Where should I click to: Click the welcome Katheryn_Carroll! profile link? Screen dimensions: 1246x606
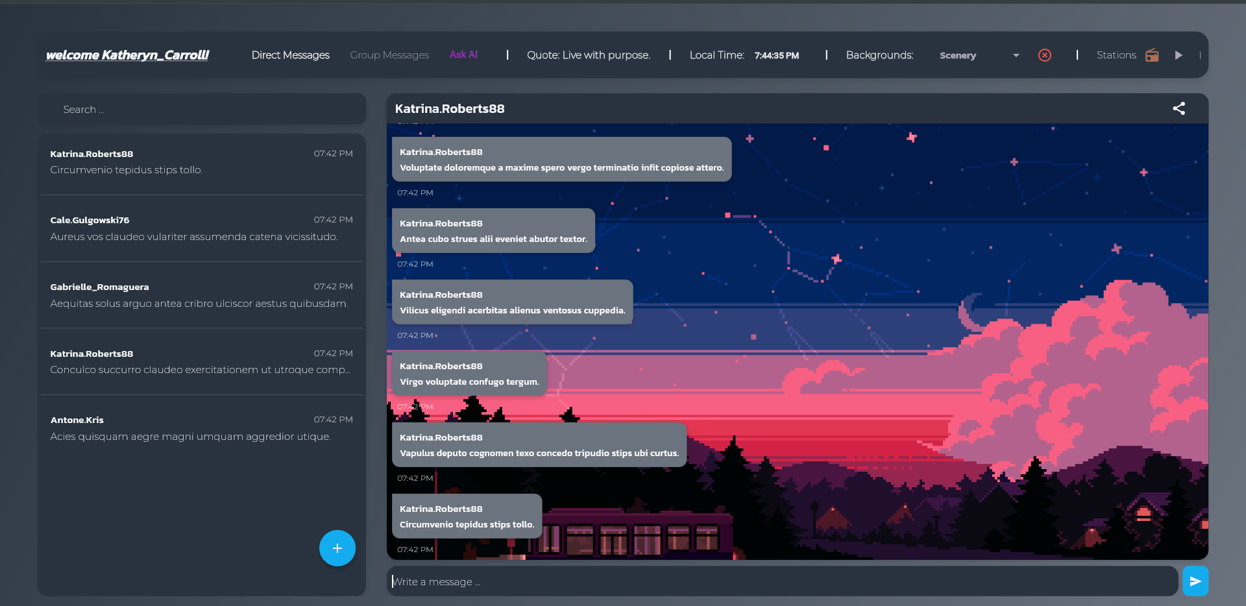127,55
